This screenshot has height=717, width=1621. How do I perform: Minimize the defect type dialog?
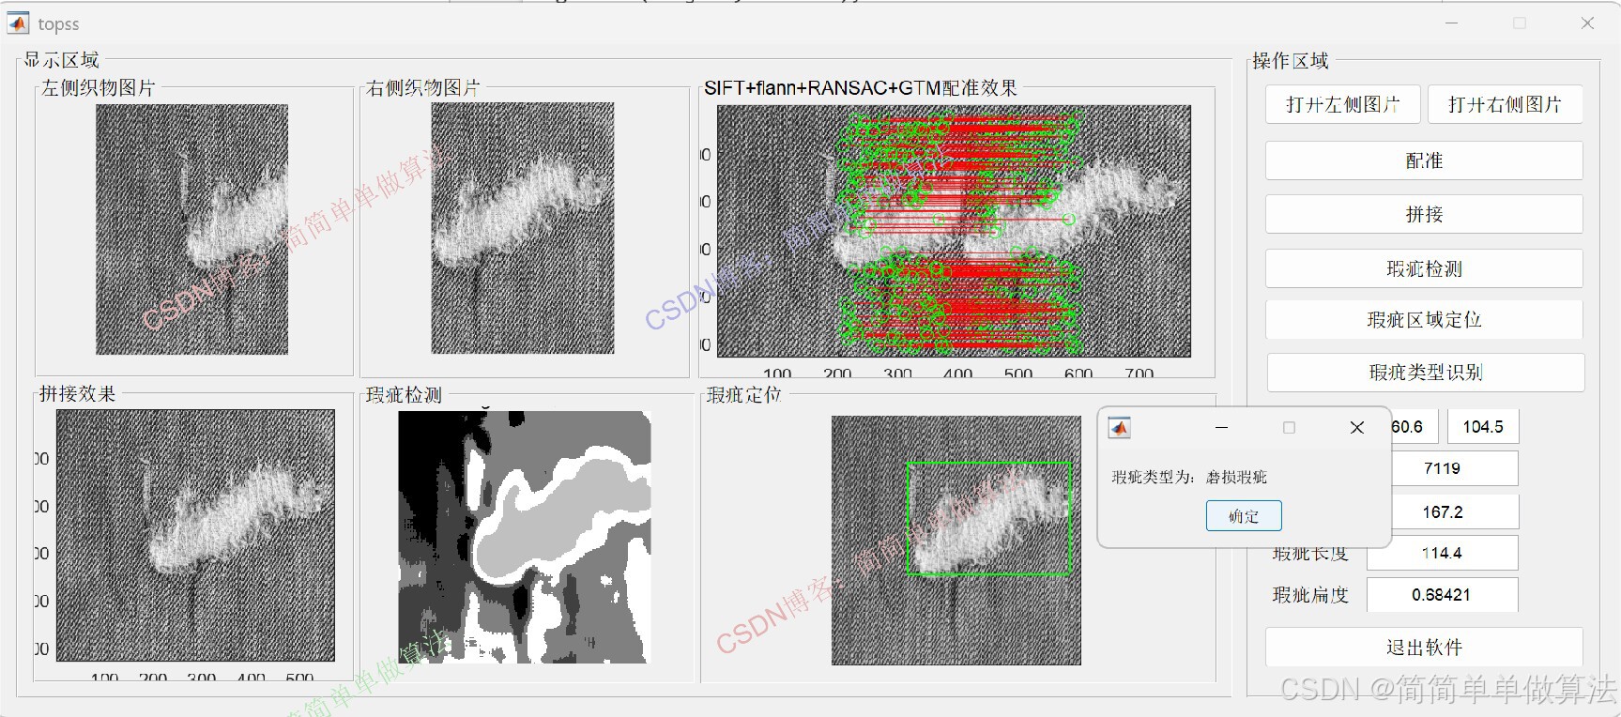click(1221, 428)
